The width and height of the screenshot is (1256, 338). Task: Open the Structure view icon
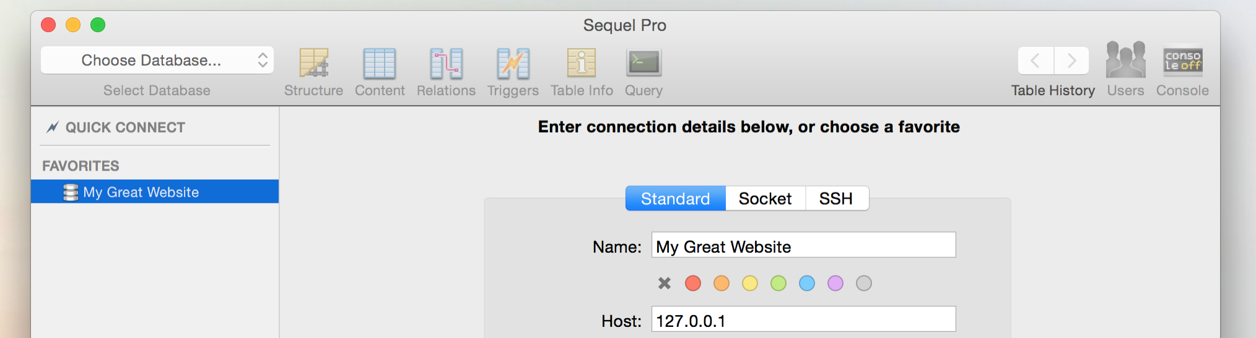coord(314,64)
